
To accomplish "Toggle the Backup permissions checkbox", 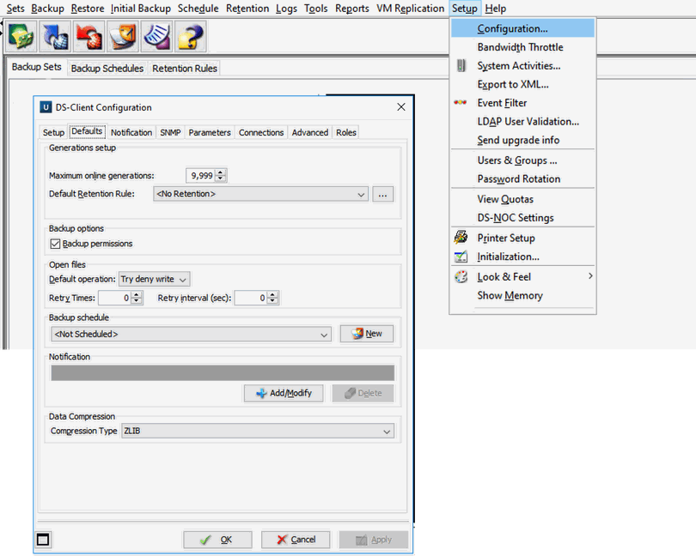I will point(55,244).
